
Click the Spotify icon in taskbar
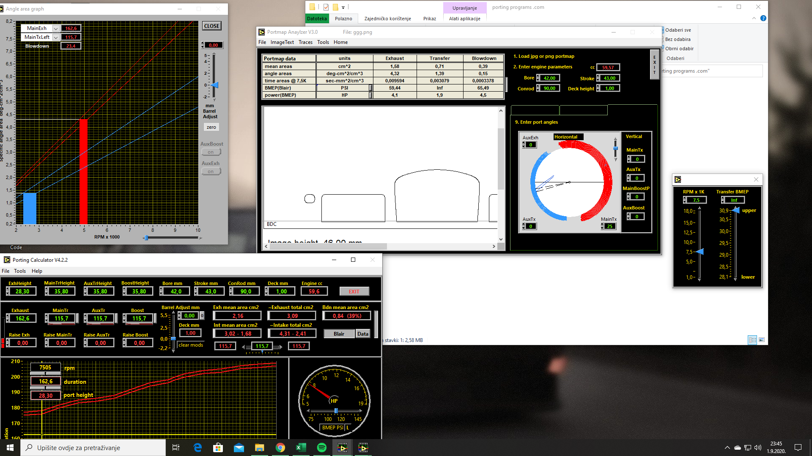[x=321, y=448]
